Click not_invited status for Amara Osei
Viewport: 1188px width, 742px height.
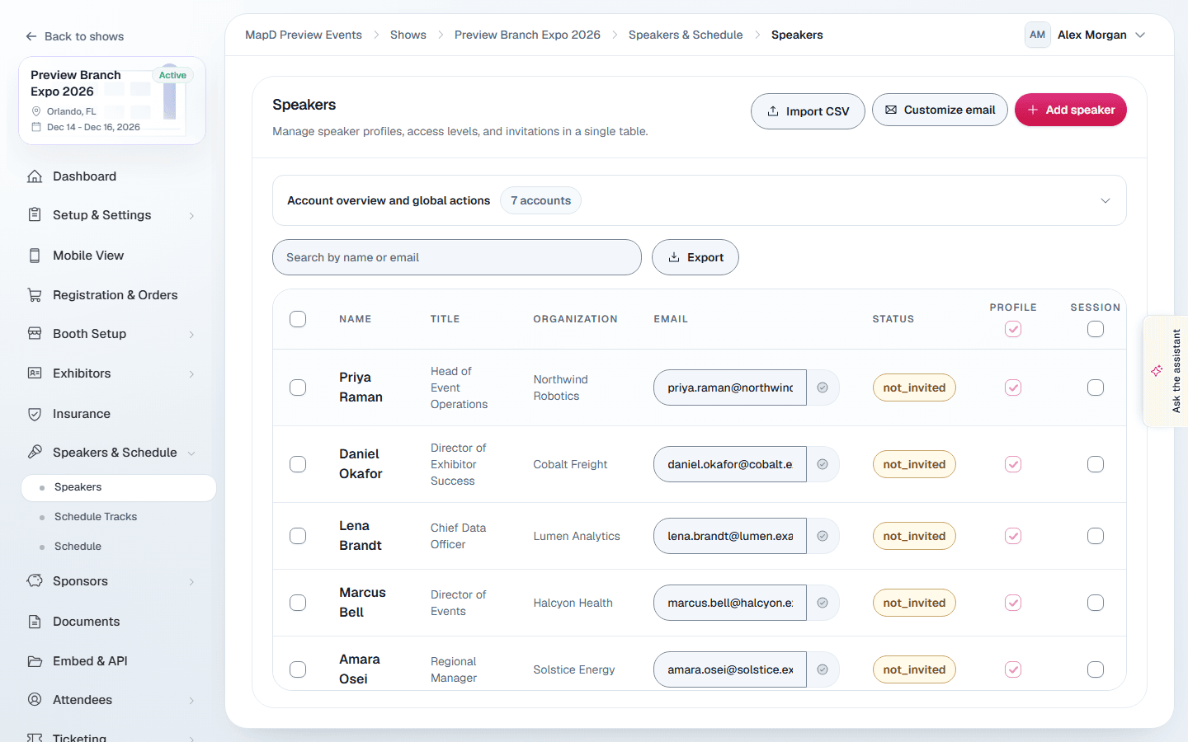914,669
